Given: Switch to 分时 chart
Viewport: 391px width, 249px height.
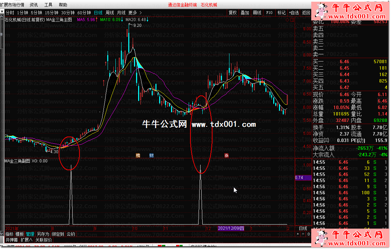Looking at the screenshot, I should point(10,13).
